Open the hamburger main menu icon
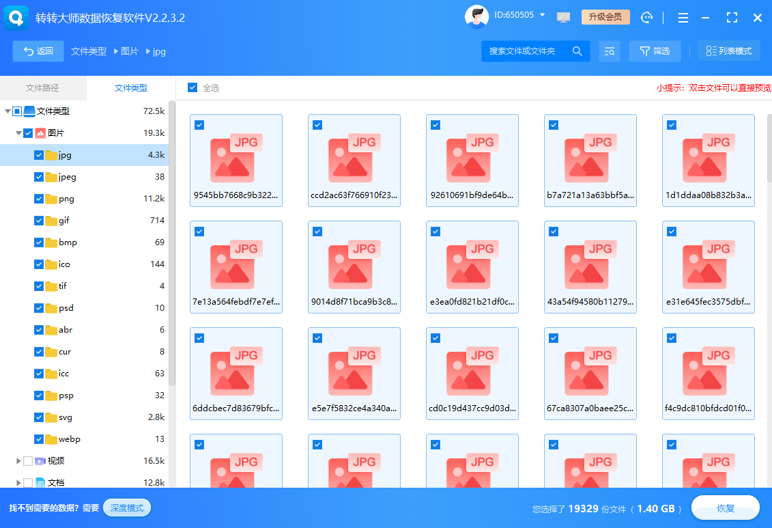 click(683, 18)
